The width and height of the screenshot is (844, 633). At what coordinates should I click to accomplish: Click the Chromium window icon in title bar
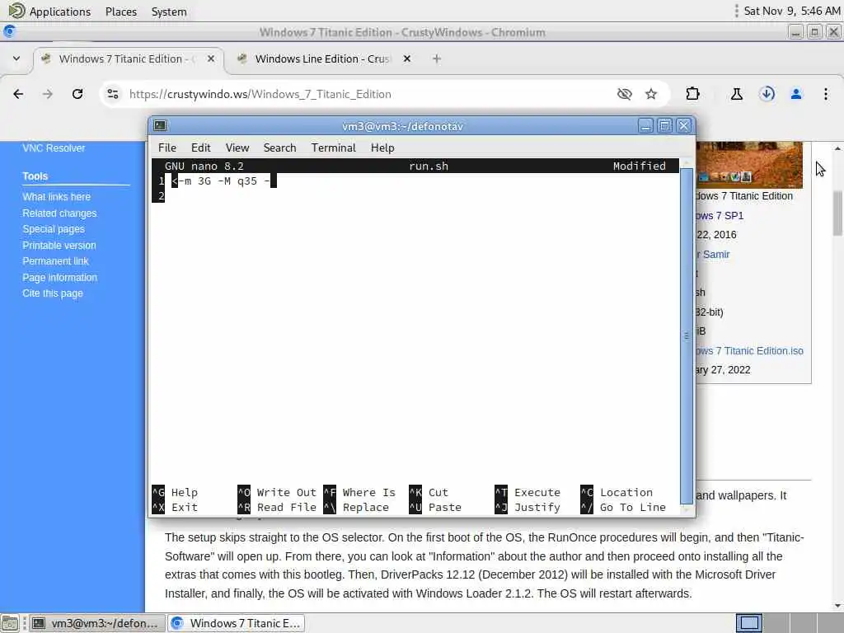click(9, 32)
